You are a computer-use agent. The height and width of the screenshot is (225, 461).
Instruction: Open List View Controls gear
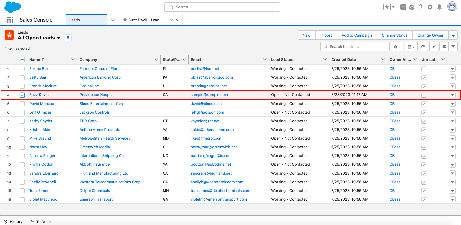click(397, 47)
